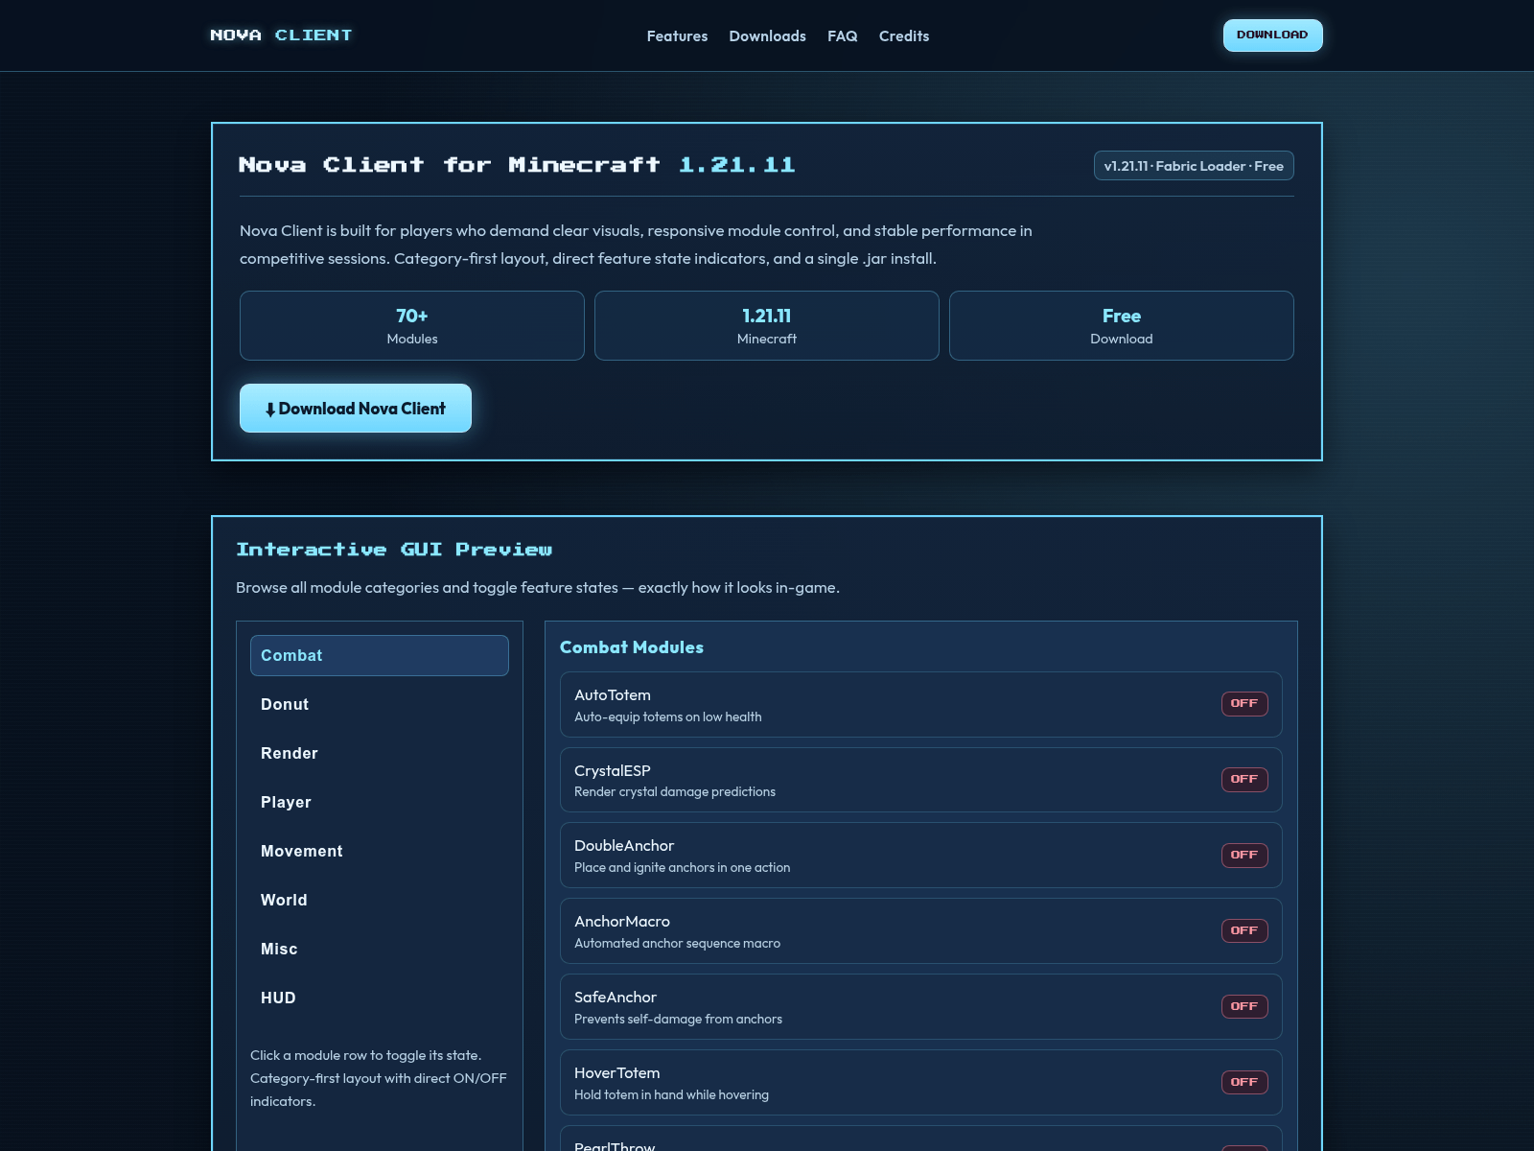Click the Combat Modules heading

[x=632, y=647]
